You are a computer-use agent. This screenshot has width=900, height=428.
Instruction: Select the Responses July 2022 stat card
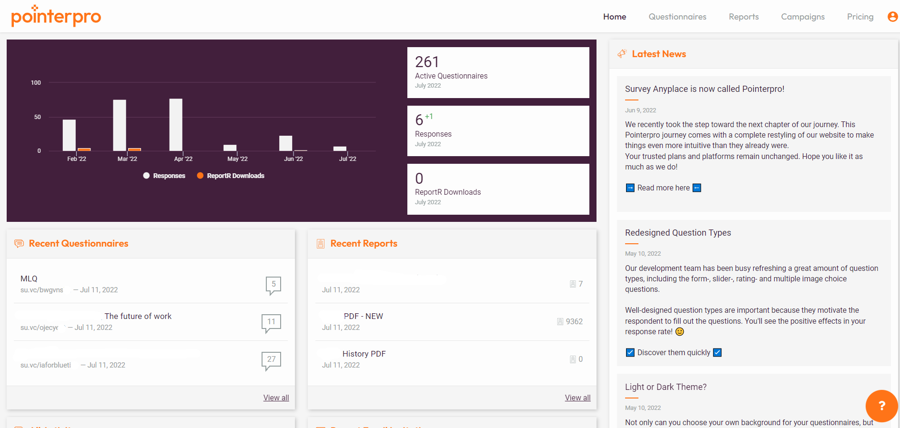(498, 131)
